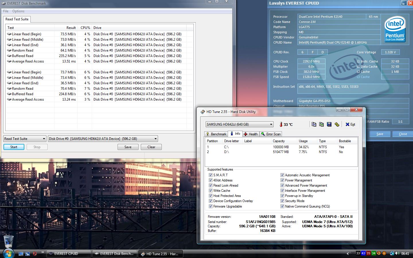
Task: Click the Save button in Disk Benchmark
Action: click(128, 147)
